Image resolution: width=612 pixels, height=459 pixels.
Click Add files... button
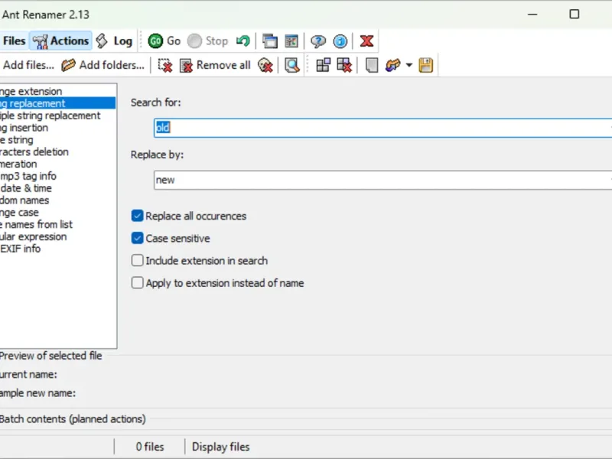click(x=28, y=65)
